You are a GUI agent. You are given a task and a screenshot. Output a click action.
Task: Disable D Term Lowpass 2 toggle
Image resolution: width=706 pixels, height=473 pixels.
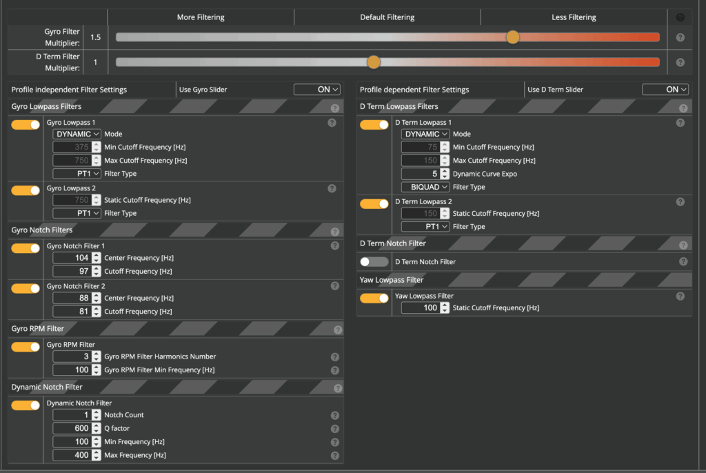[374, 204]
